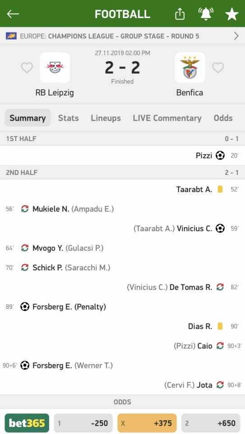This screenshot has width=245, height=434.
Task: Open the LIVE Commentary tab
Action: [x=167, y=118]
